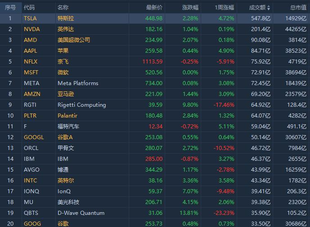Select the D-Wave Quantum stock name
This screenshot has width=310, height=227.
point(81,213)
